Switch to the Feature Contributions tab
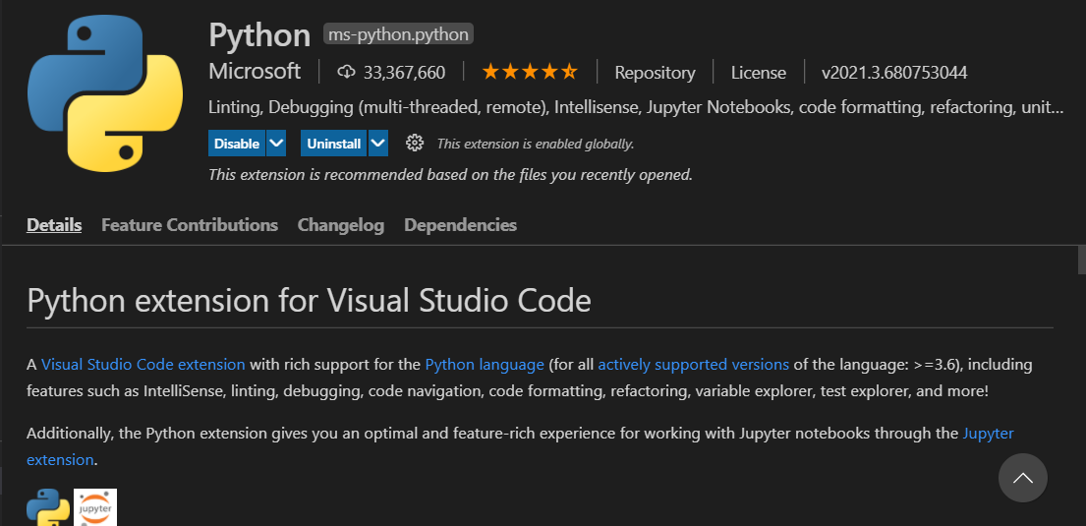Screen dimensions: 1086x526 click(x=190, y=225)
